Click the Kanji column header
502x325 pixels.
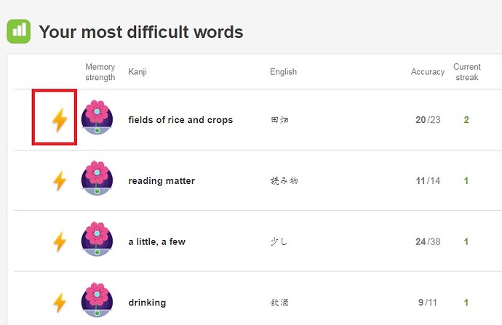138,72
